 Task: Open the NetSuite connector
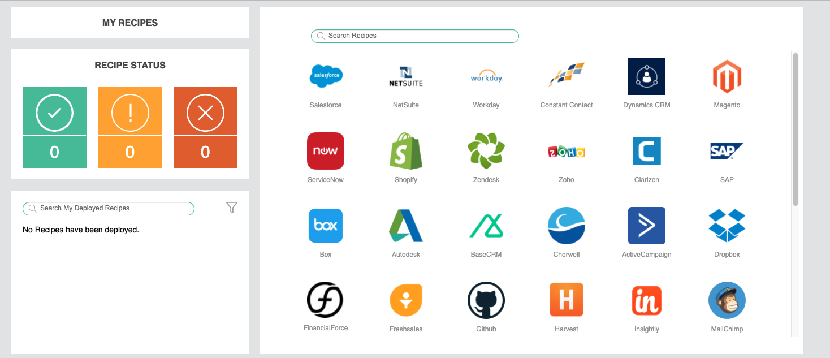click(x=405, y=76)
